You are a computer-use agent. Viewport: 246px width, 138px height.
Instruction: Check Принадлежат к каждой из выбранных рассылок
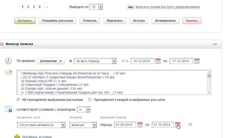tap(90, 100)
